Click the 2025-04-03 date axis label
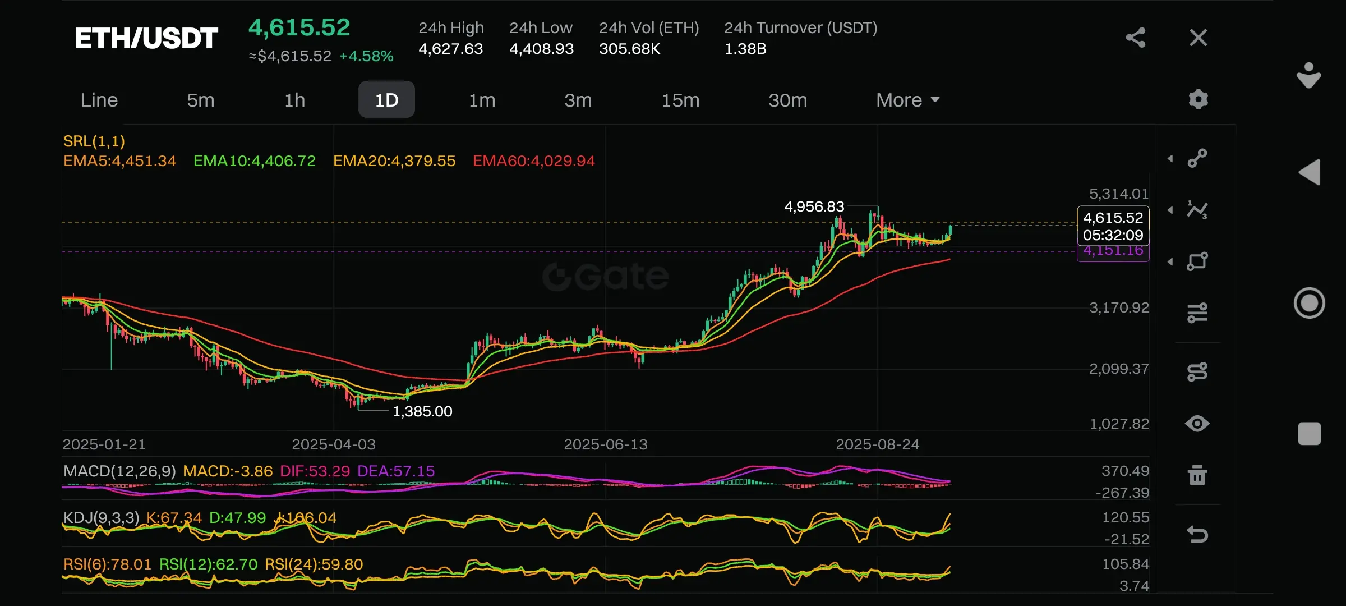Image resolution: width=1346 pixels, height=606 pixels. coord(334,444)
